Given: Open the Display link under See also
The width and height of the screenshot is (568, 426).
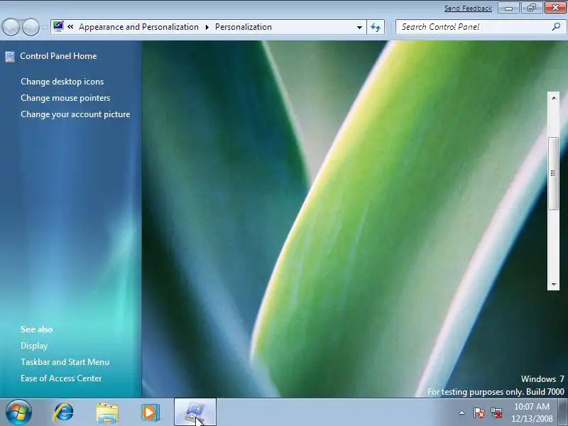Looking at the screenshot, I should tap(34, 346).
